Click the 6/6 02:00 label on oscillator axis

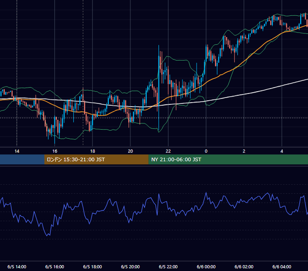244,266
